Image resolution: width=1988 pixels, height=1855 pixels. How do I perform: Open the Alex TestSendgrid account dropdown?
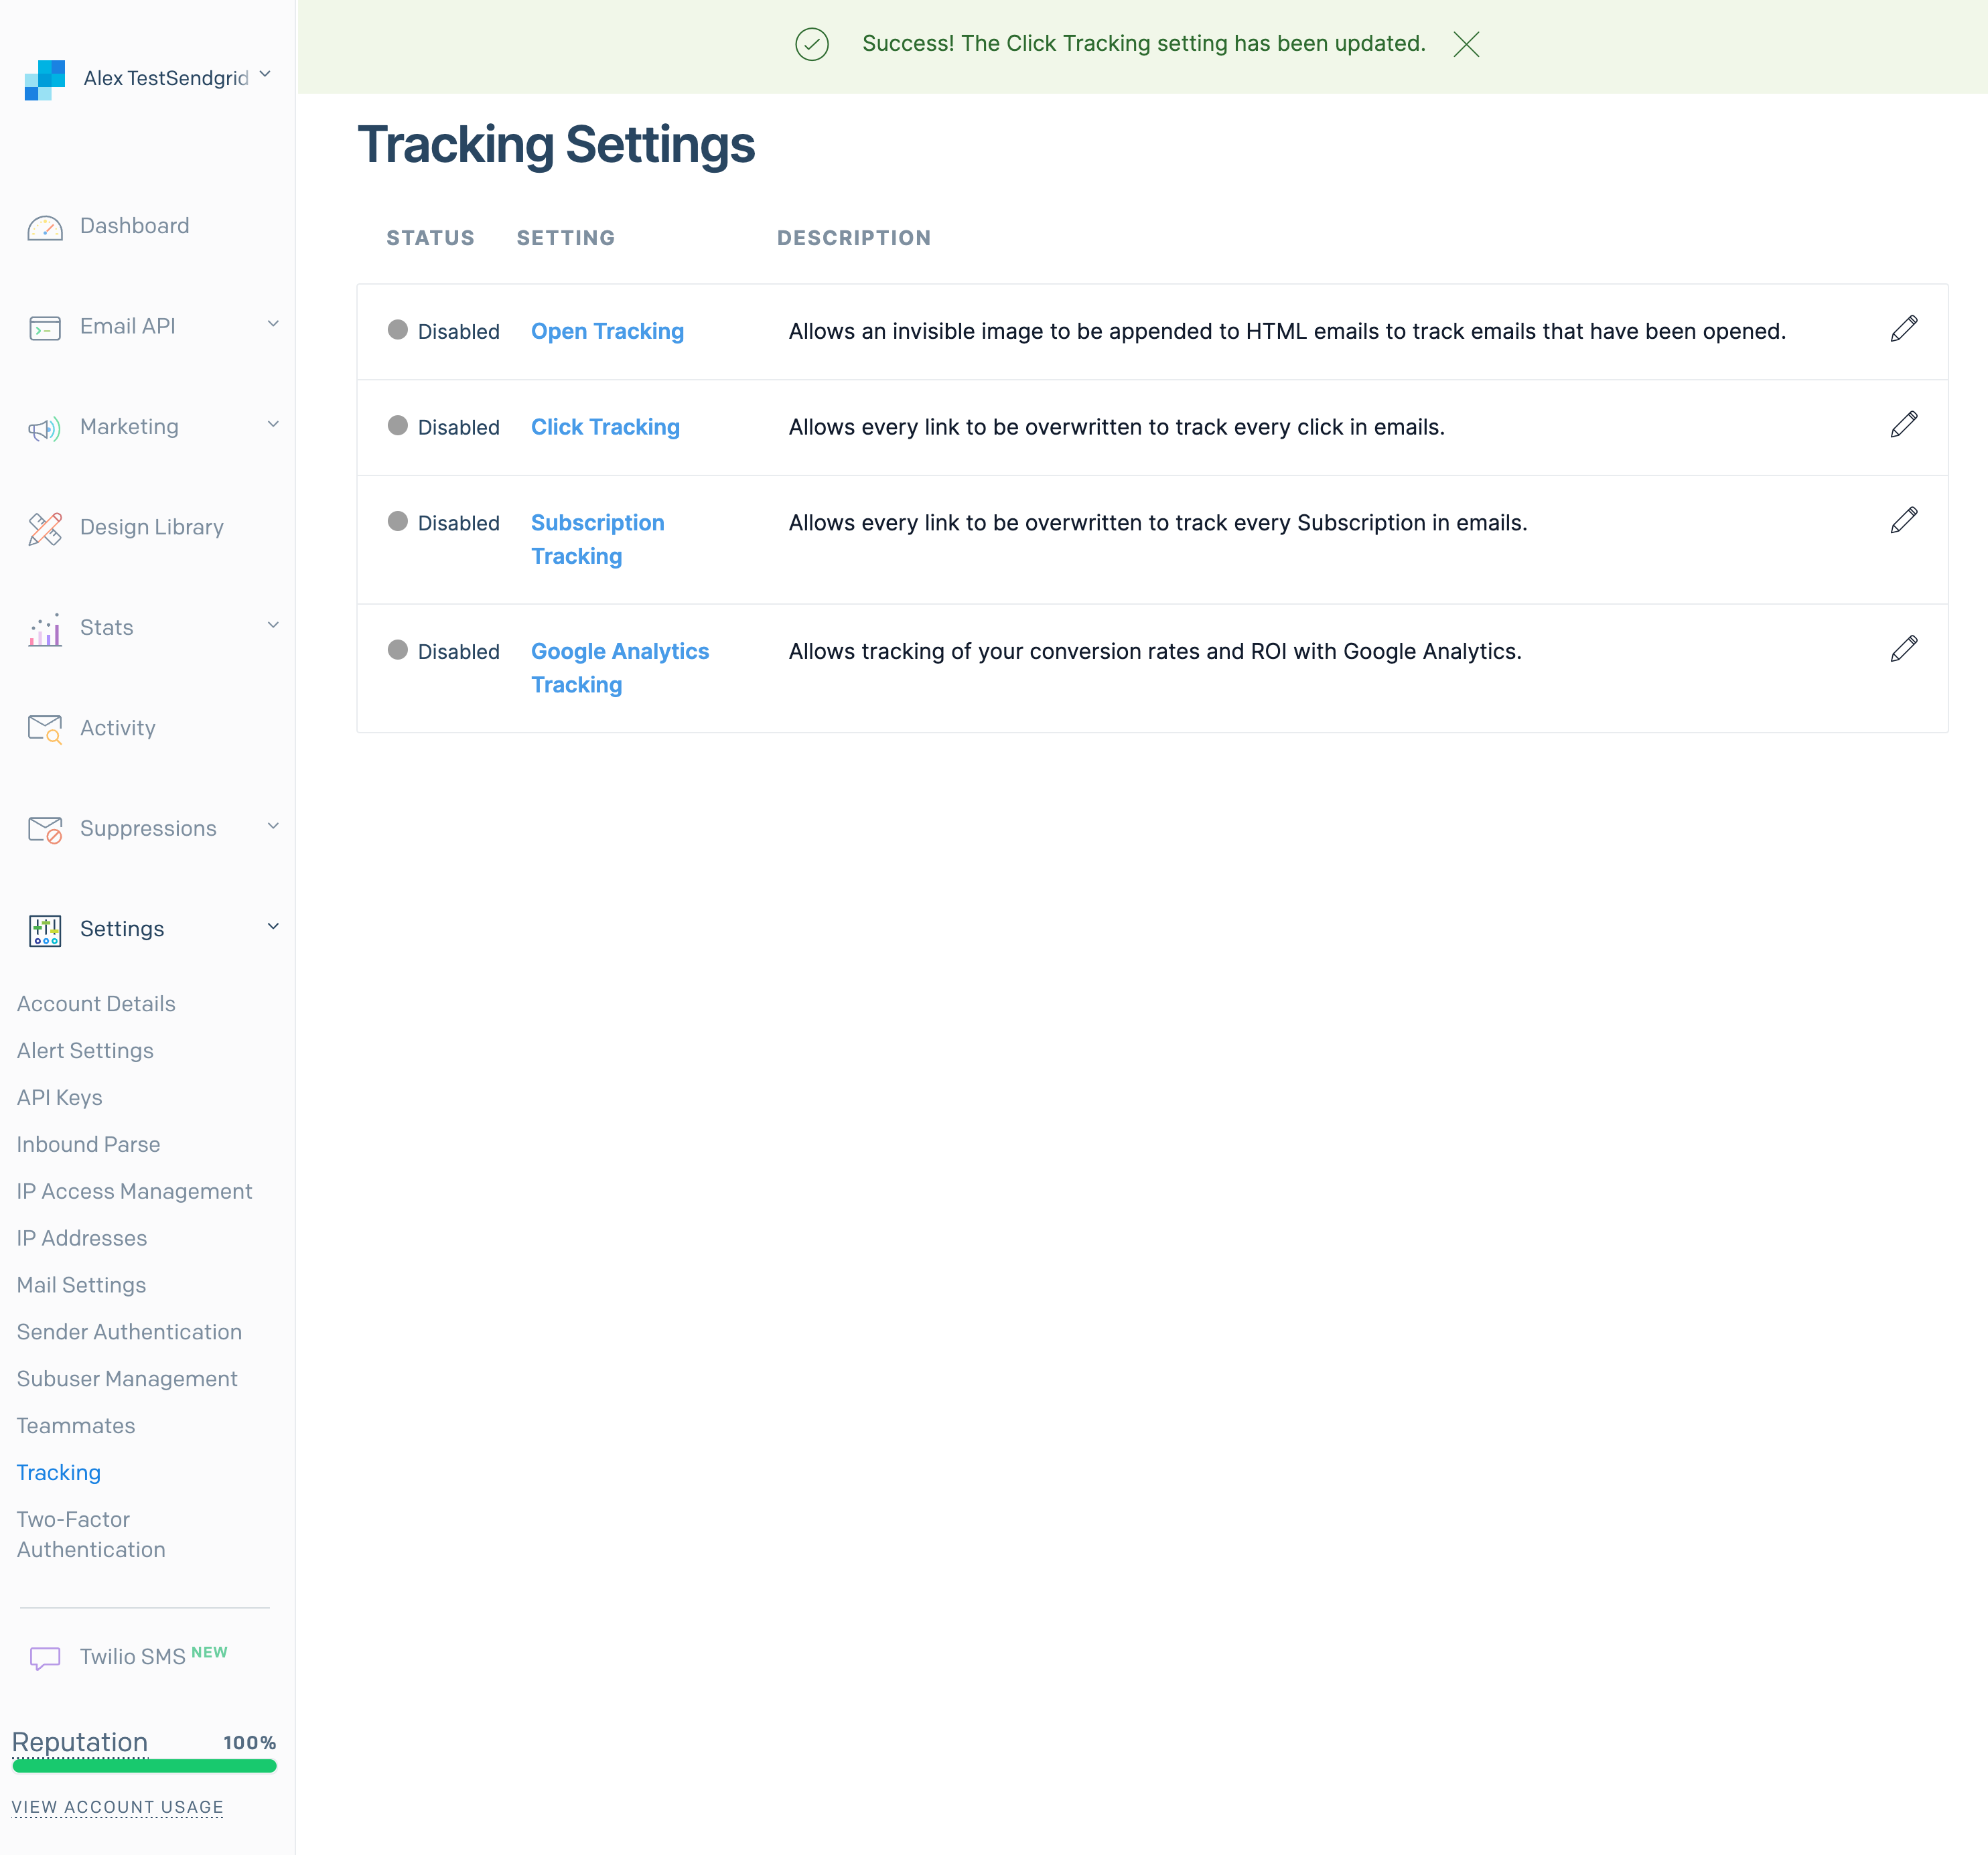pos(265,75)
